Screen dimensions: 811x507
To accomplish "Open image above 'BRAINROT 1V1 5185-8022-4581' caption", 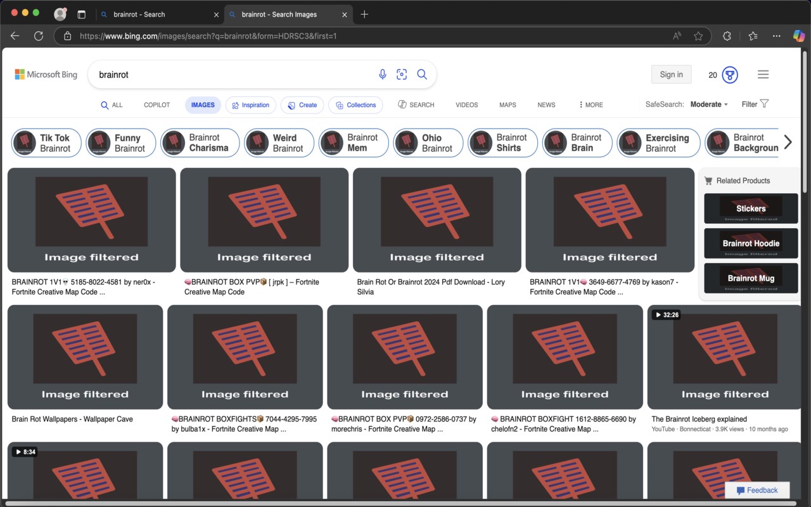I will point(92,220).
